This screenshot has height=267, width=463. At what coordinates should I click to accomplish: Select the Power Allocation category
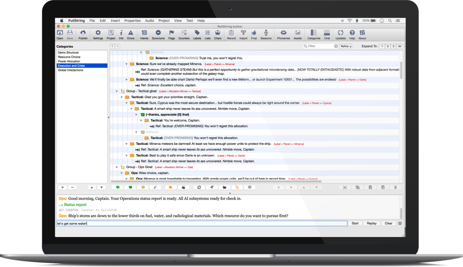[x=82, y=61]
